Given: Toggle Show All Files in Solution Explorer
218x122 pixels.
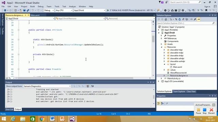Looking at the screenshot, I should click(x=187, y=19).
